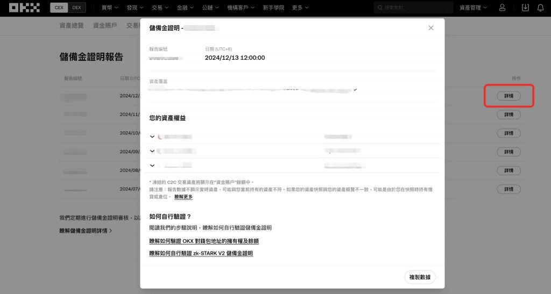Open the 買幣 dropdown menu

point(110,8)
